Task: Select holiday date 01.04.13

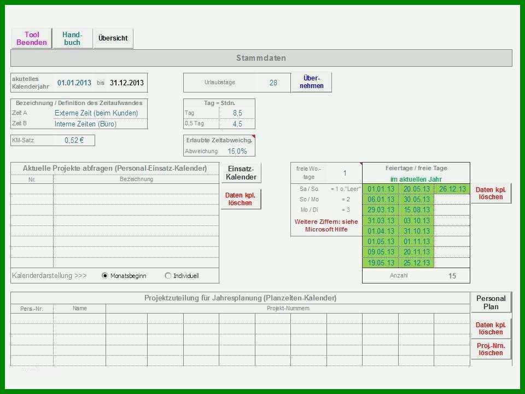Action: click(x=381, y=231)
